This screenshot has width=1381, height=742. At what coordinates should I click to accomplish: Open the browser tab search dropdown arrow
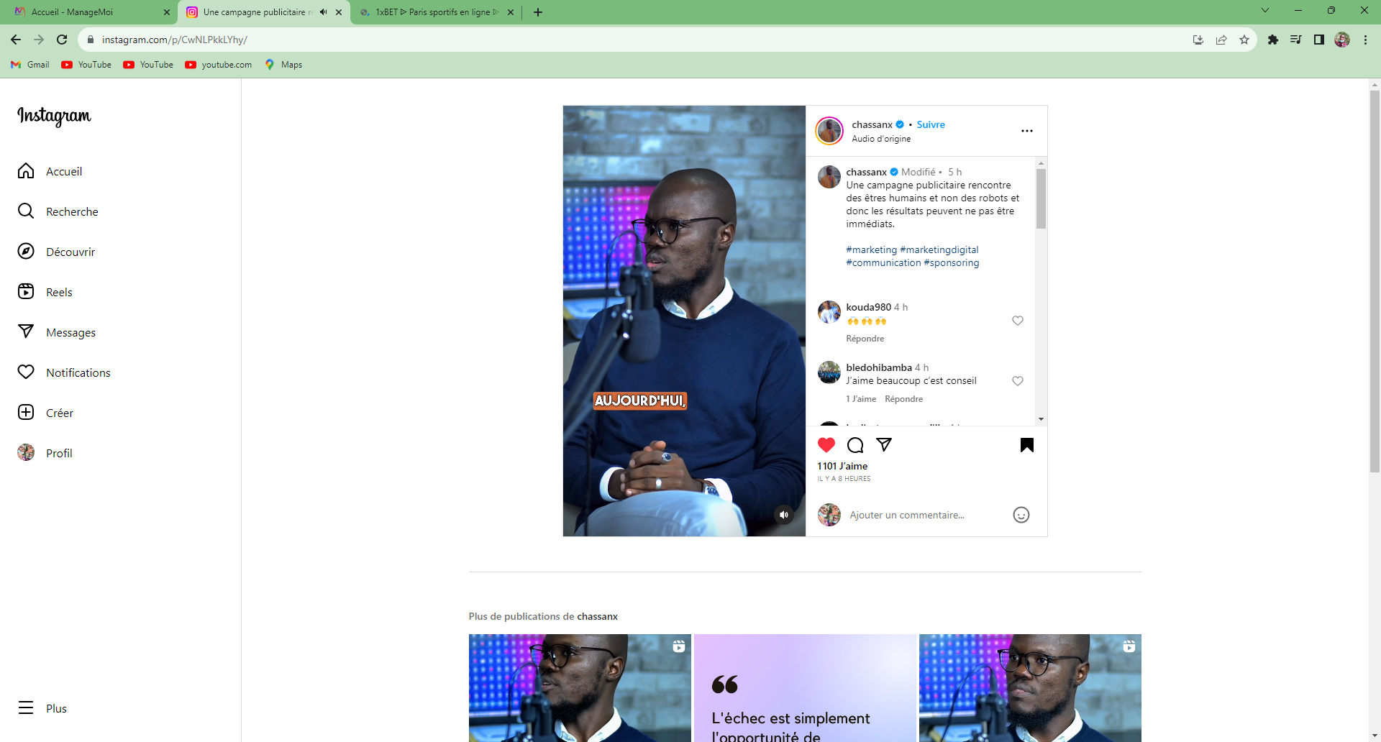1265,11
